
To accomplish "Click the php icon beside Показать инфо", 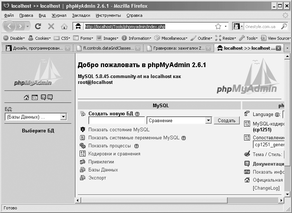I will coord(247,172).
